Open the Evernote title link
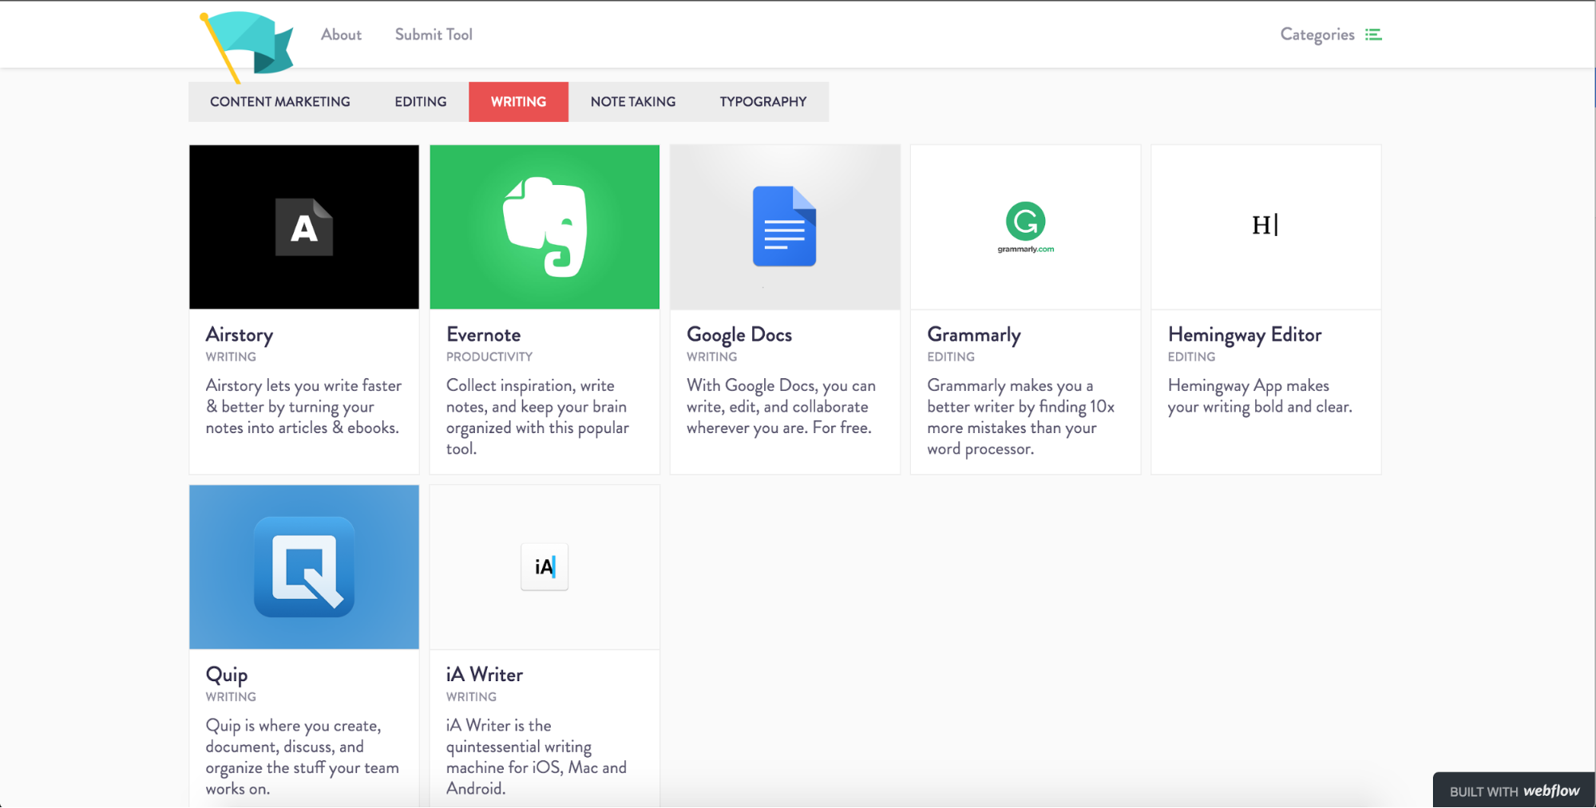The width and height of the screenshot is (1596, 808). (x=484, y=335)
